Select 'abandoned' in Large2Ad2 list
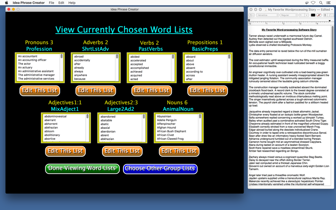Image resolution: width=336 pixels, height=210 pixels. [x=108, y=117]
